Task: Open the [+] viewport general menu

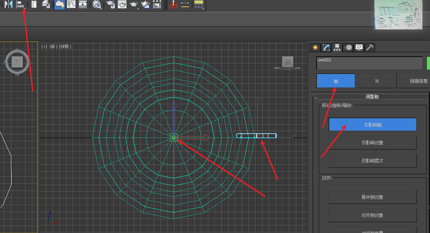Action: [x=44, y=46]
